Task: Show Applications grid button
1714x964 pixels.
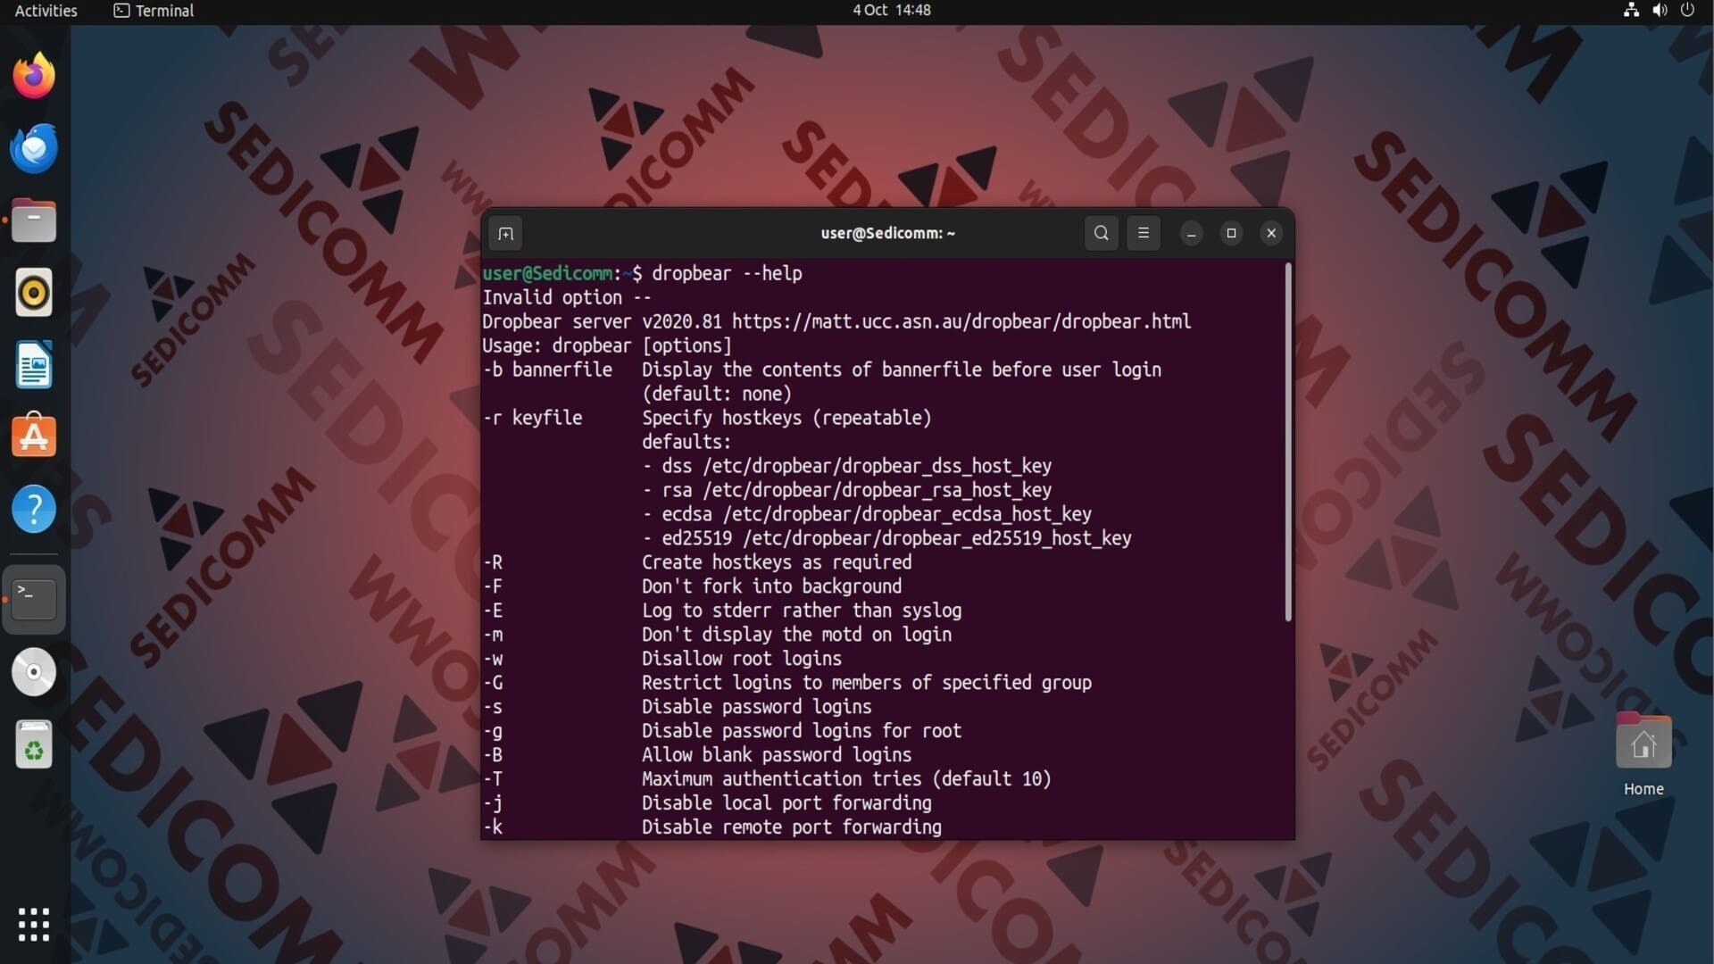Action: pos(34,925)
